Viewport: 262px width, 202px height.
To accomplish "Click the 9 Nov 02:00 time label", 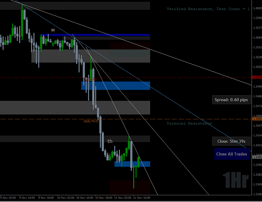I will click(x=8, y=198).
